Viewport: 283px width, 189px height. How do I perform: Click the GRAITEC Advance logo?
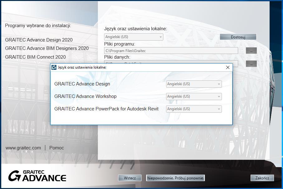[x=37, y=176]
